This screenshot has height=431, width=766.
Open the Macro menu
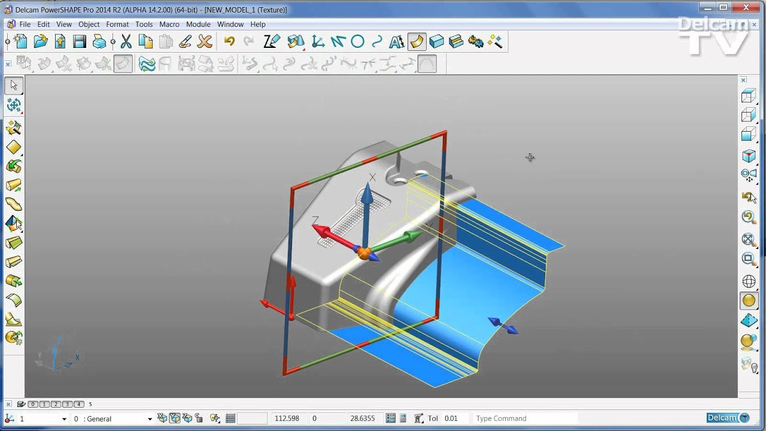click(x=169, y=25)
